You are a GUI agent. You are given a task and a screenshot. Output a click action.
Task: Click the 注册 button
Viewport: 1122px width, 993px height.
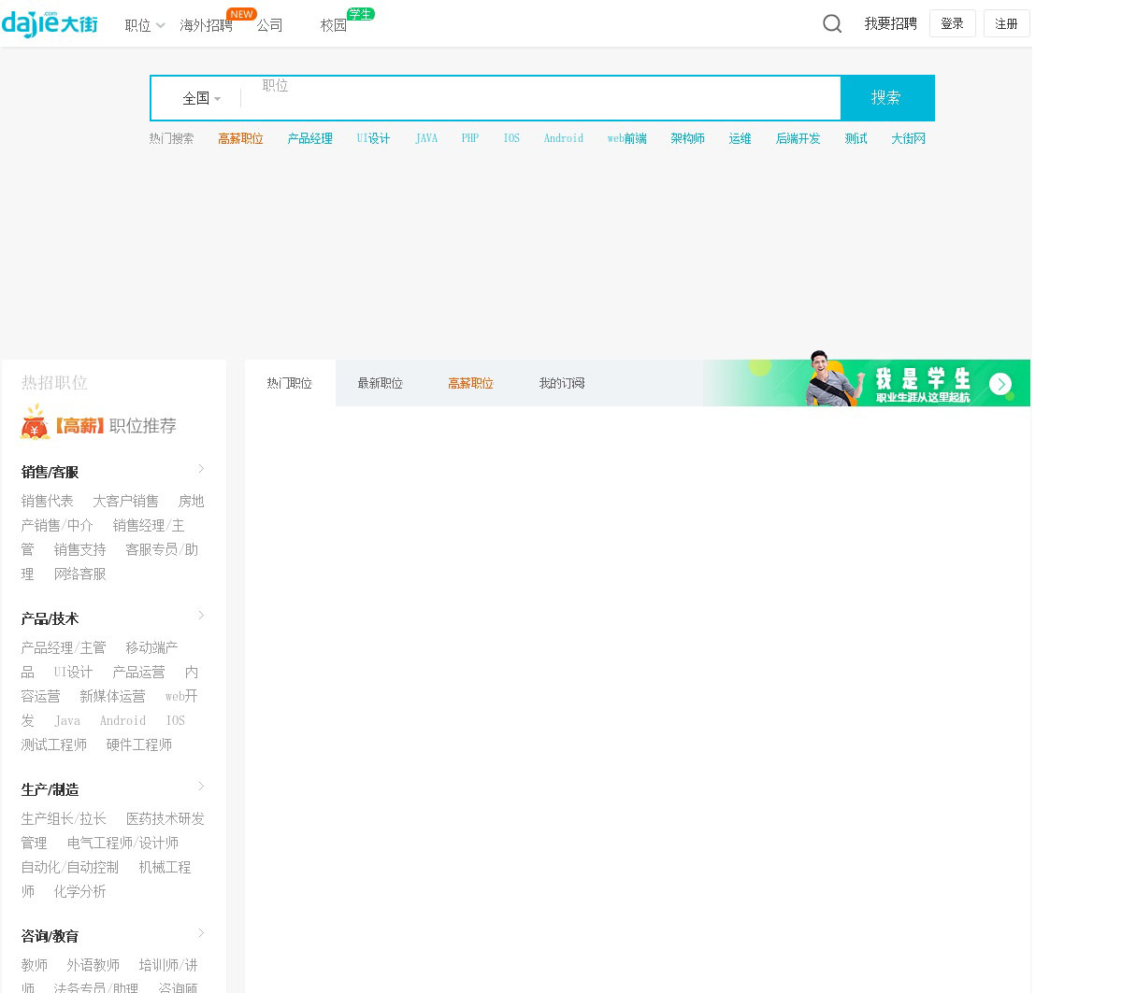point(1007,23)
